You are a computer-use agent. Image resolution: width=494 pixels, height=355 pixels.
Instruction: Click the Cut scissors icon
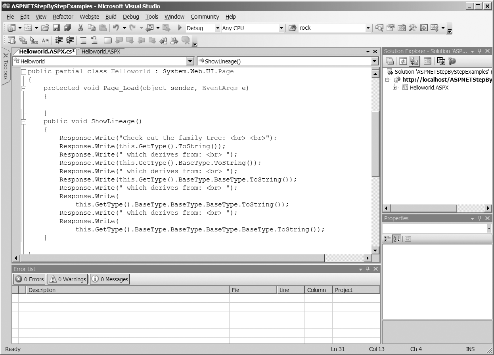click(80, 28)
